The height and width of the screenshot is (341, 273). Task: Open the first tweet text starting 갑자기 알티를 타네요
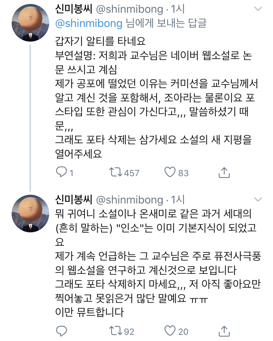point(99,40)
